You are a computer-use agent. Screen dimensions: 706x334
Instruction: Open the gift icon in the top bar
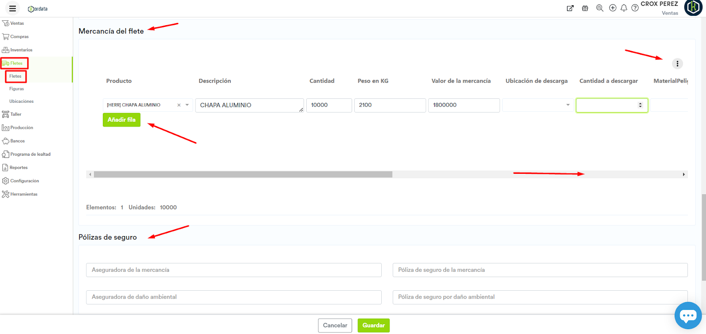585,8
